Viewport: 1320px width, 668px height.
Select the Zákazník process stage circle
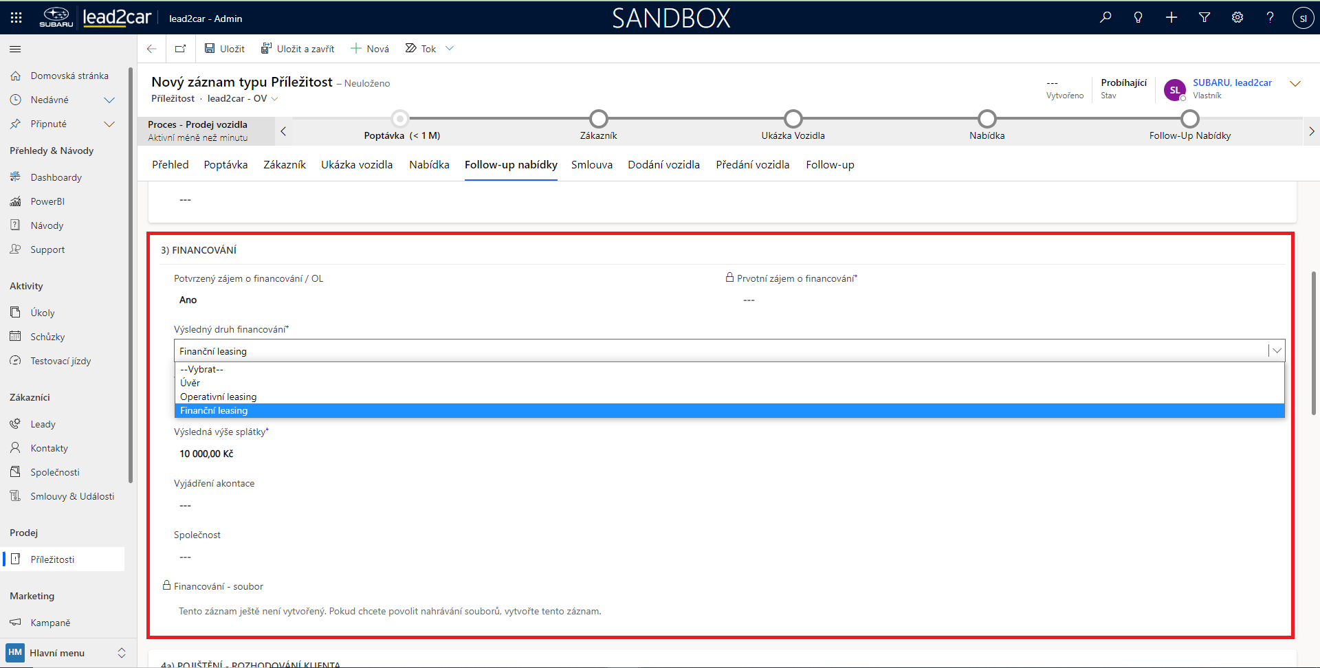(599, 119)
